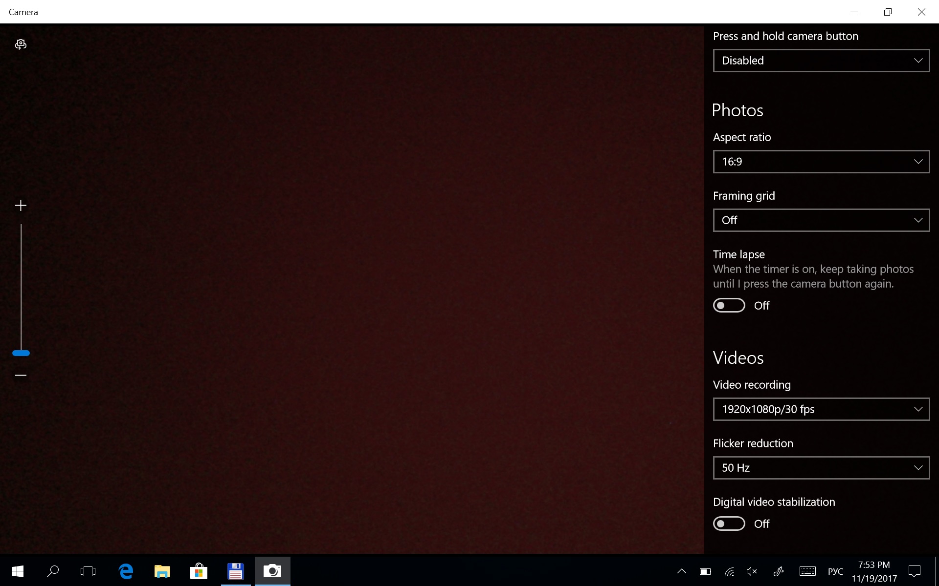
Task: Check the battery status icon
Action: 705,571
